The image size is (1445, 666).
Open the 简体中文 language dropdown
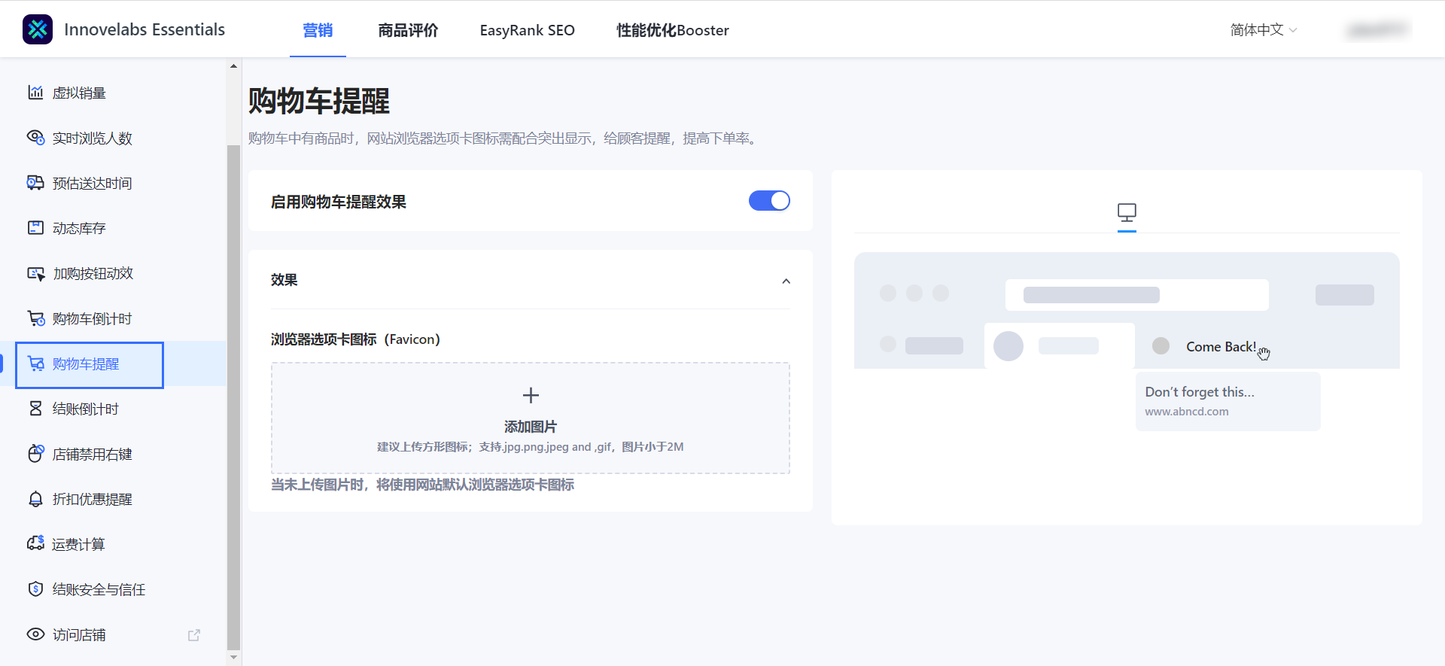pos(1264,30)
